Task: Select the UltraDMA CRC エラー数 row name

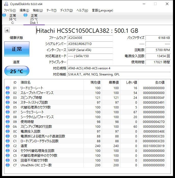Action: [x=36, y=165]
